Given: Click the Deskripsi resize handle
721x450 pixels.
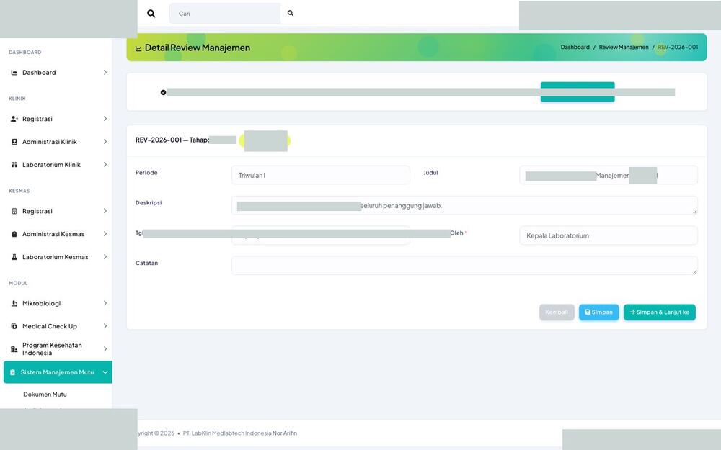Looking at the screenshot, I should tap(695, 212).
